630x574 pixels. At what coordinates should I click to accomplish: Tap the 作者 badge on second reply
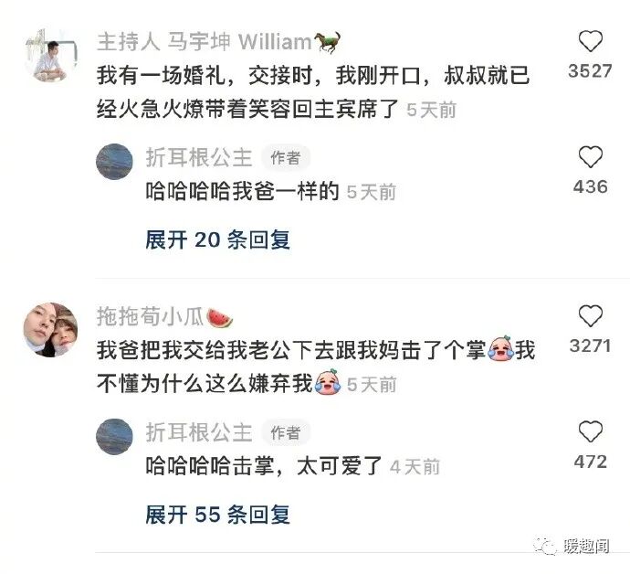(286, 433)
